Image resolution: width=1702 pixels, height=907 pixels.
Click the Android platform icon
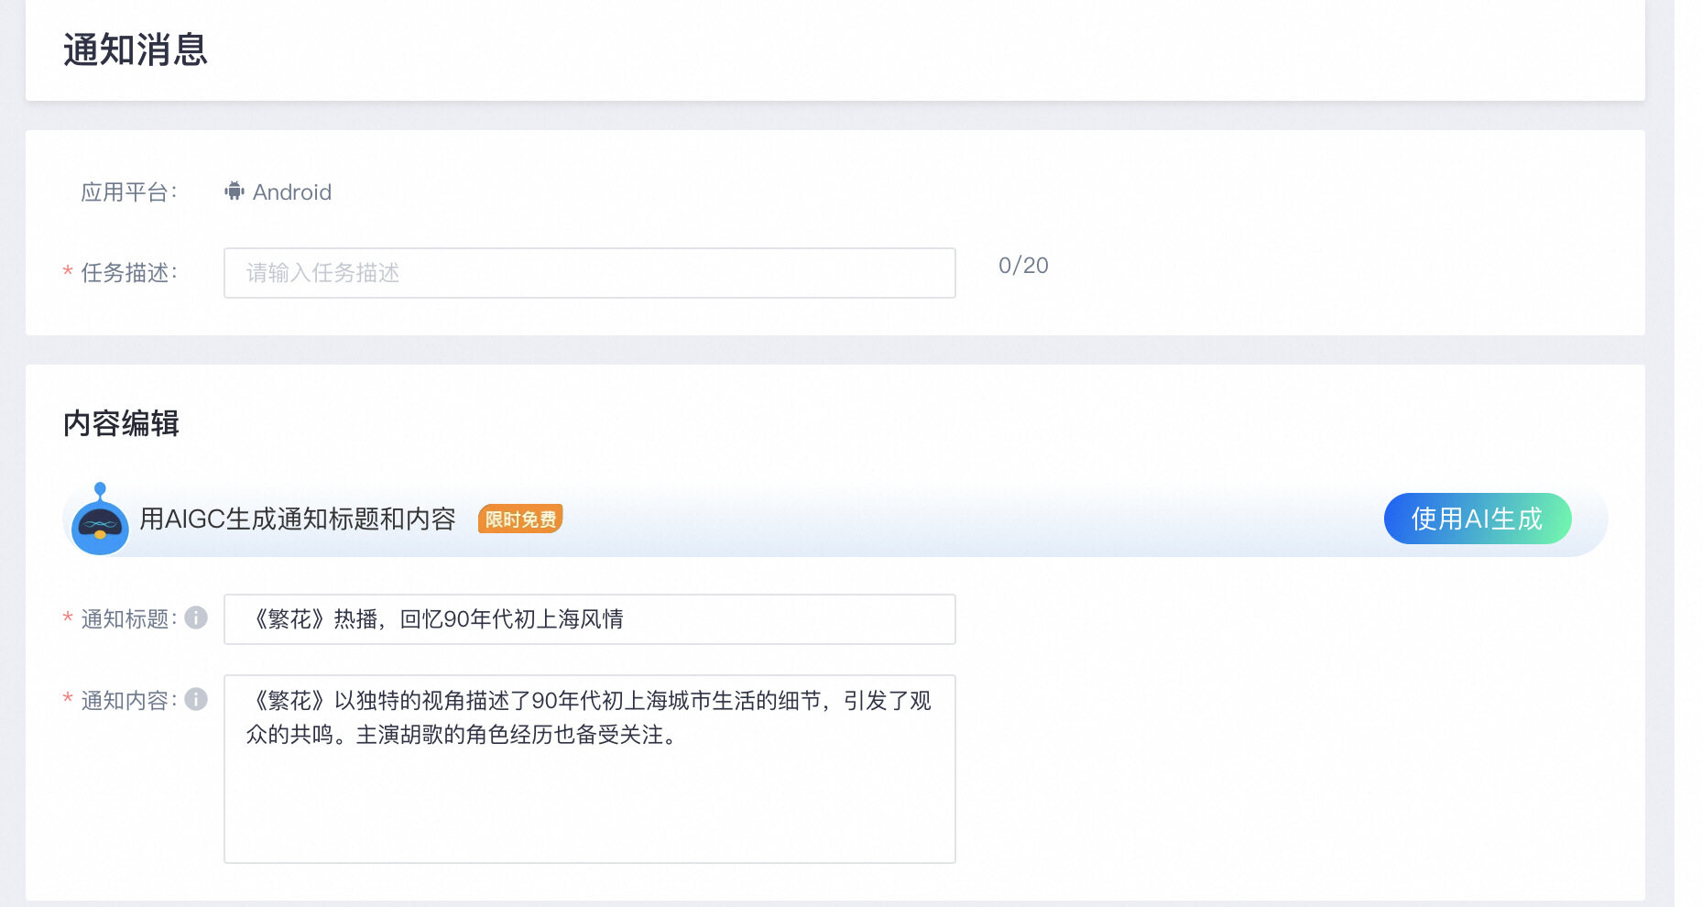[x=235, y=191]
